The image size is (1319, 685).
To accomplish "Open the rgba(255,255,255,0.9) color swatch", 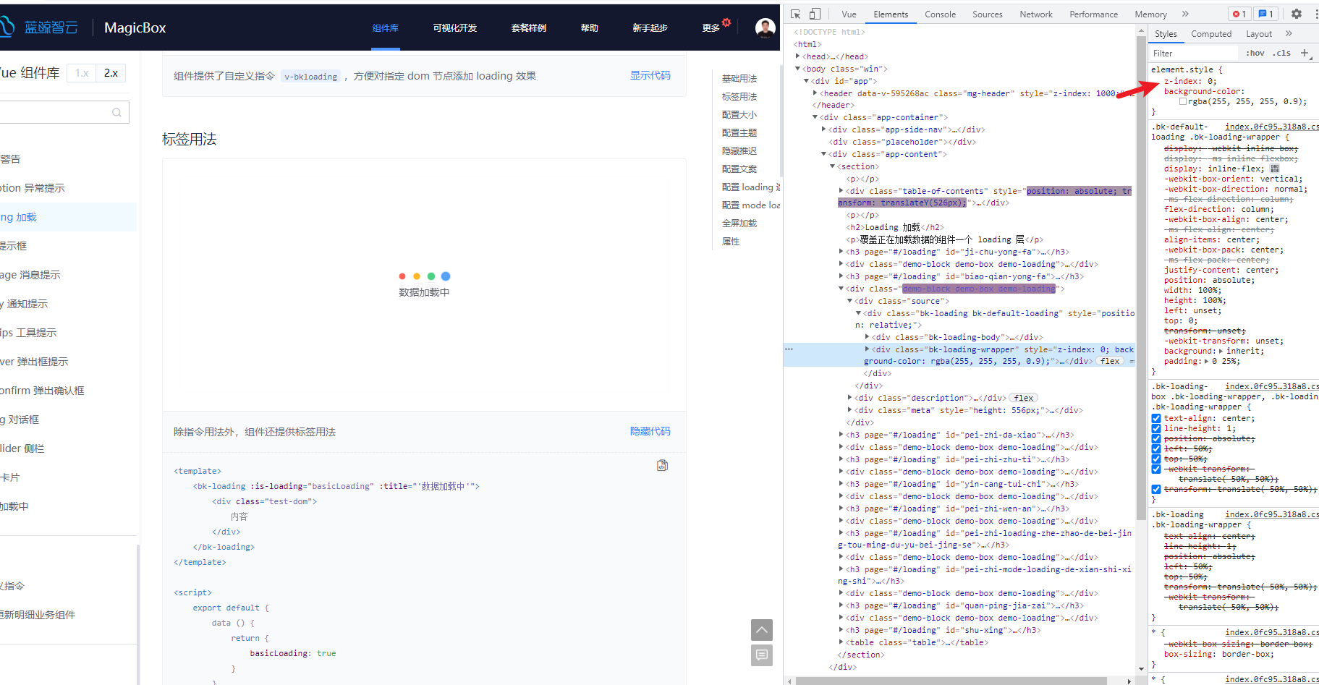I will tap(1184, 101).
